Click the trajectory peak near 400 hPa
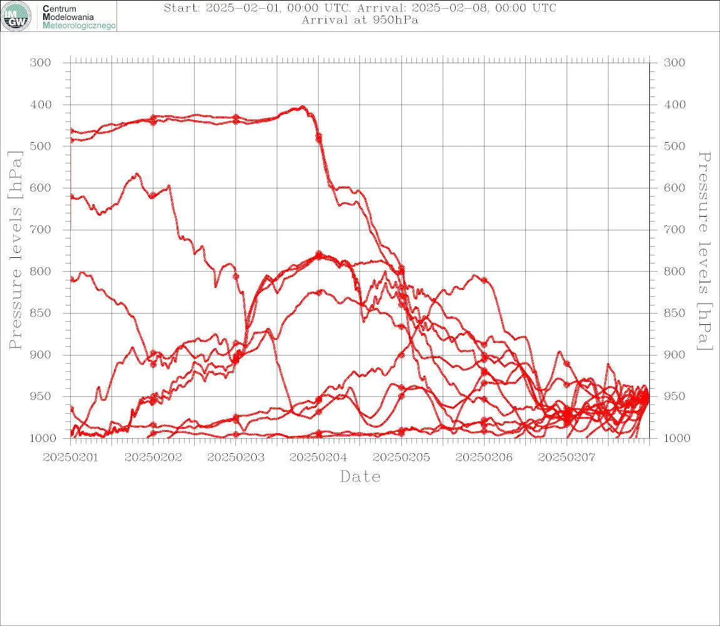The height and width of the screenshot is (626, 720). [302, 107]
